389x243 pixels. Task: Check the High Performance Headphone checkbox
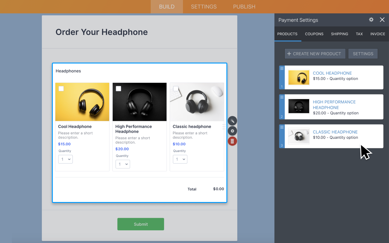119,88
